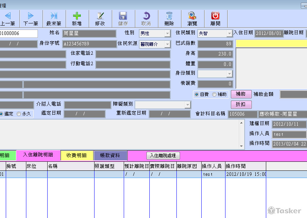This screenshot has height=218, width=307.
Task: Click the green plus 新增 icon
Action: (x=76, y=16)
